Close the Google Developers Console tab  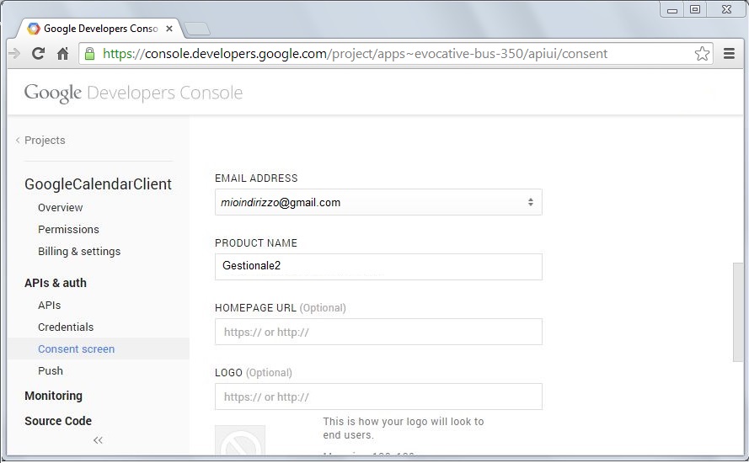point(169,29)
